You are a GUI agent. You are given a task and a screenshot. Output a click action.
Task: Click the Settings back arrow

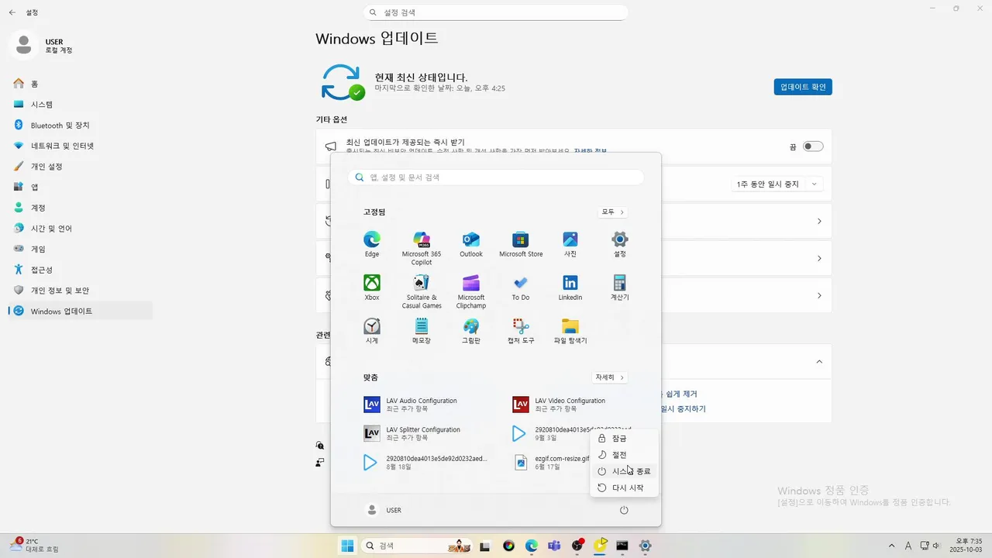coord(12,12)
